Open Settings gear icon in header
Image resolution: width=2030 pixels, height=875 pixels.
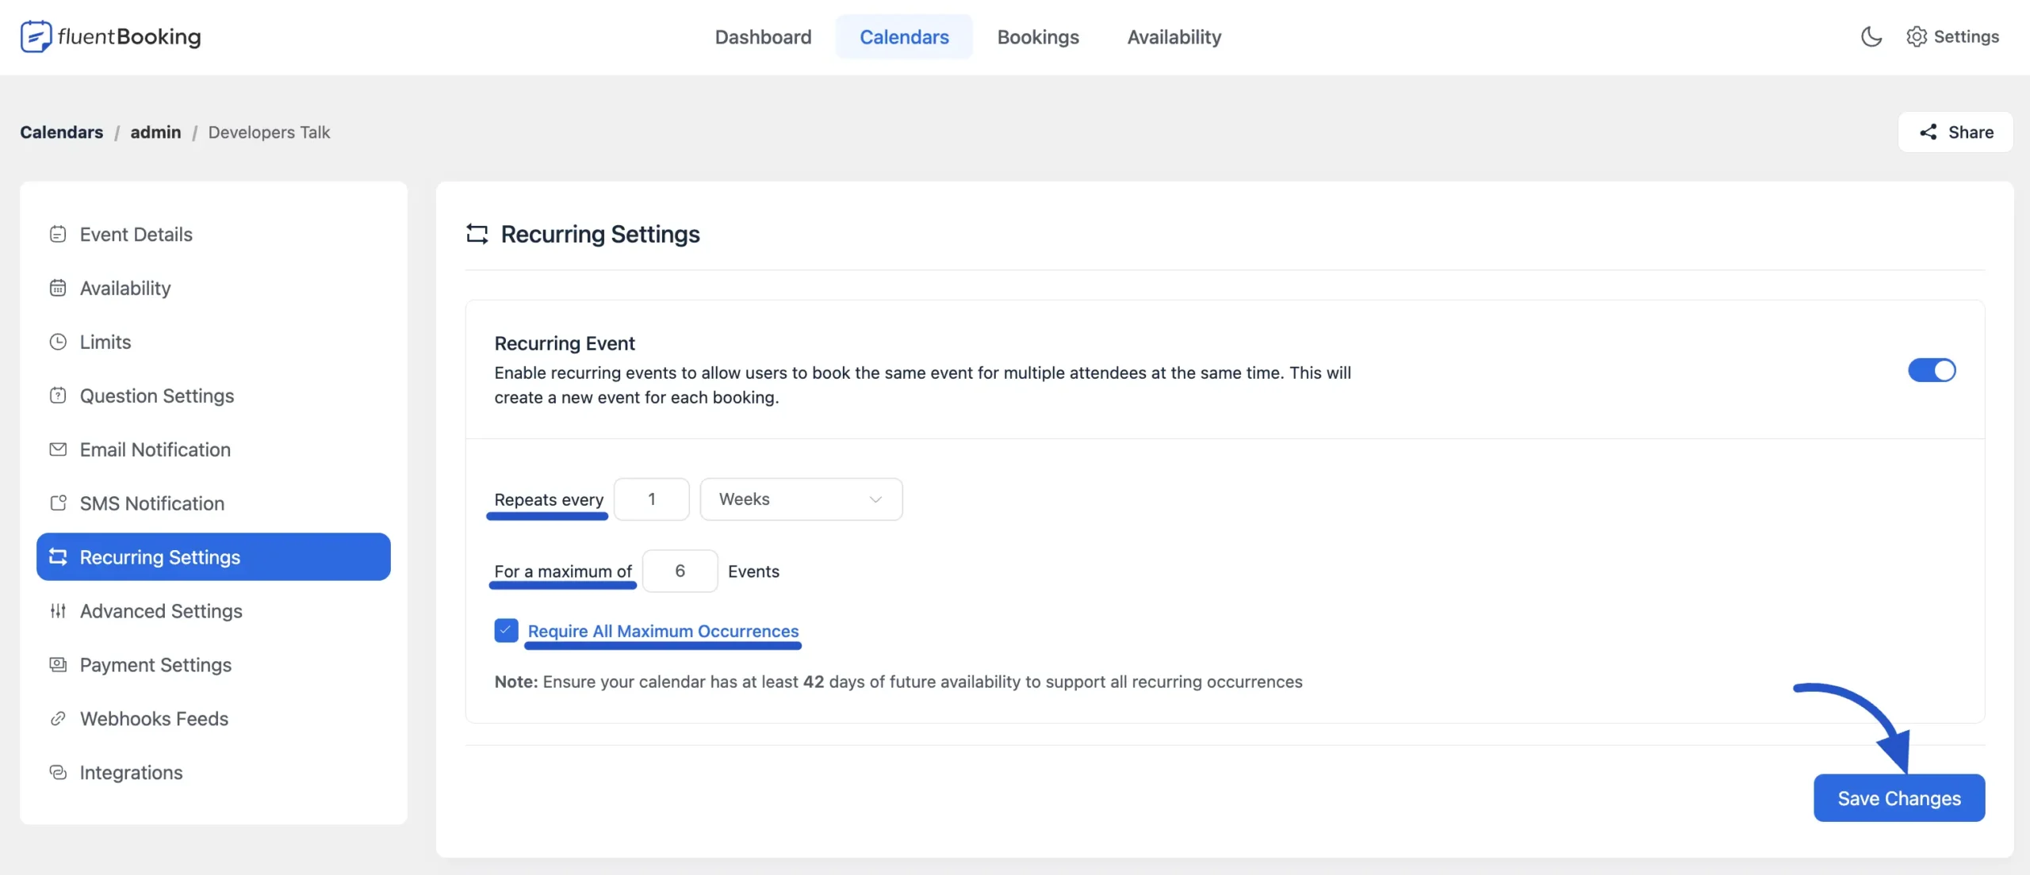click(x=1916, y=36)
